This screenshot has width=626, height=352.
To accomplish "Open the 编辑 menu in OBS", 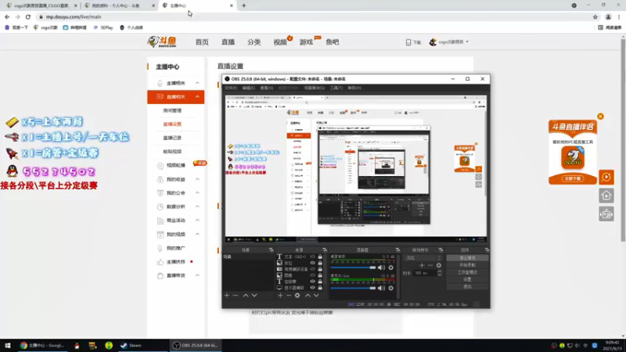I will click(248, 88).
